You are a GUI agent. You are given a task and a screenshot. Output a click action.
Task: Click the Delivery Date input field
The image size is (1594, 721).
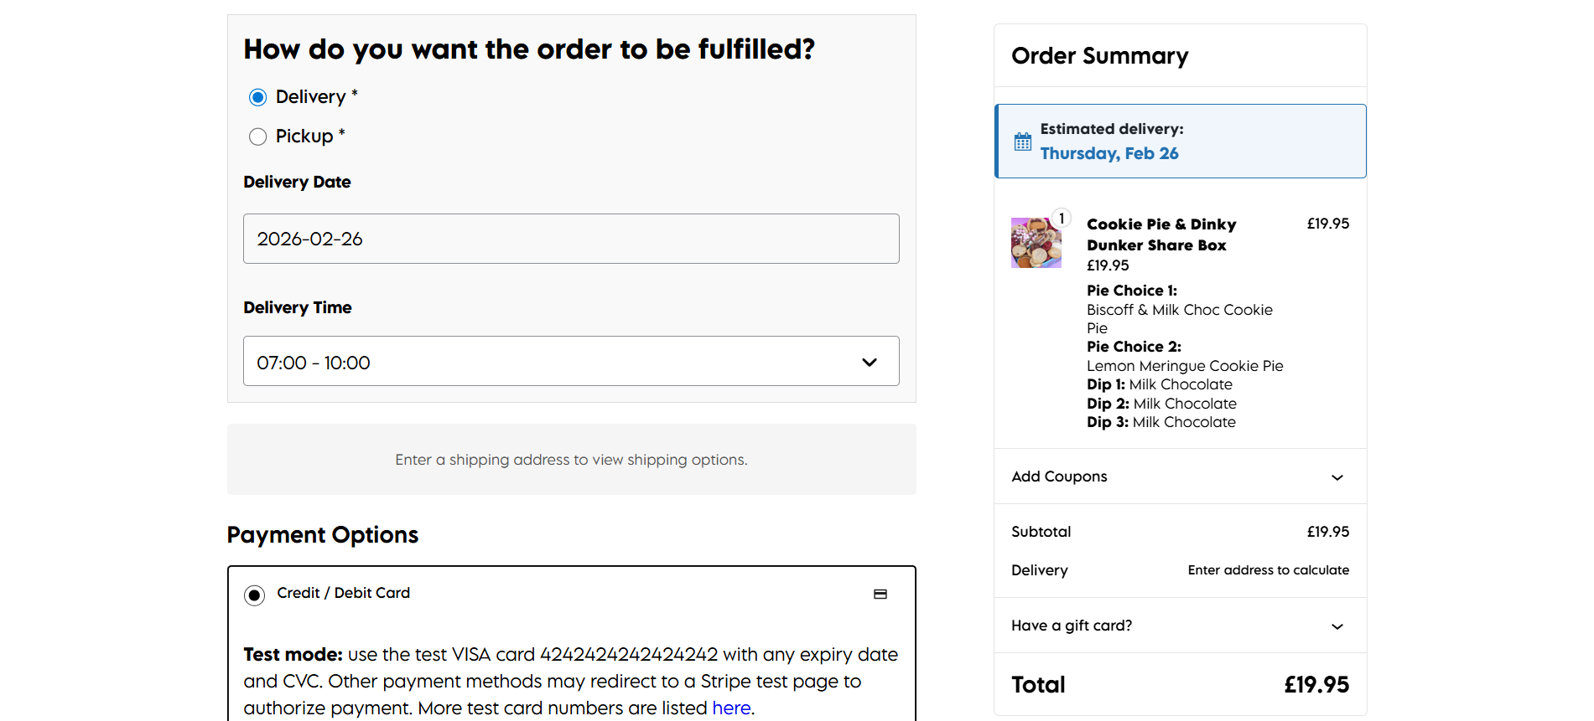(x=570, y=239)
